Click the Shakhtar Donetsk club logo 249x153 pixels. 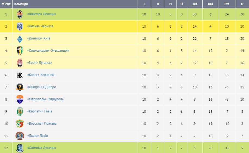(20, 14)
